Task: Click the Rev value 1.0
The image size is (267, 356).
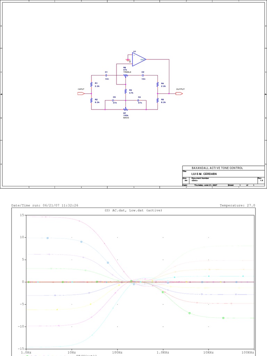Action: click(261, 180)
